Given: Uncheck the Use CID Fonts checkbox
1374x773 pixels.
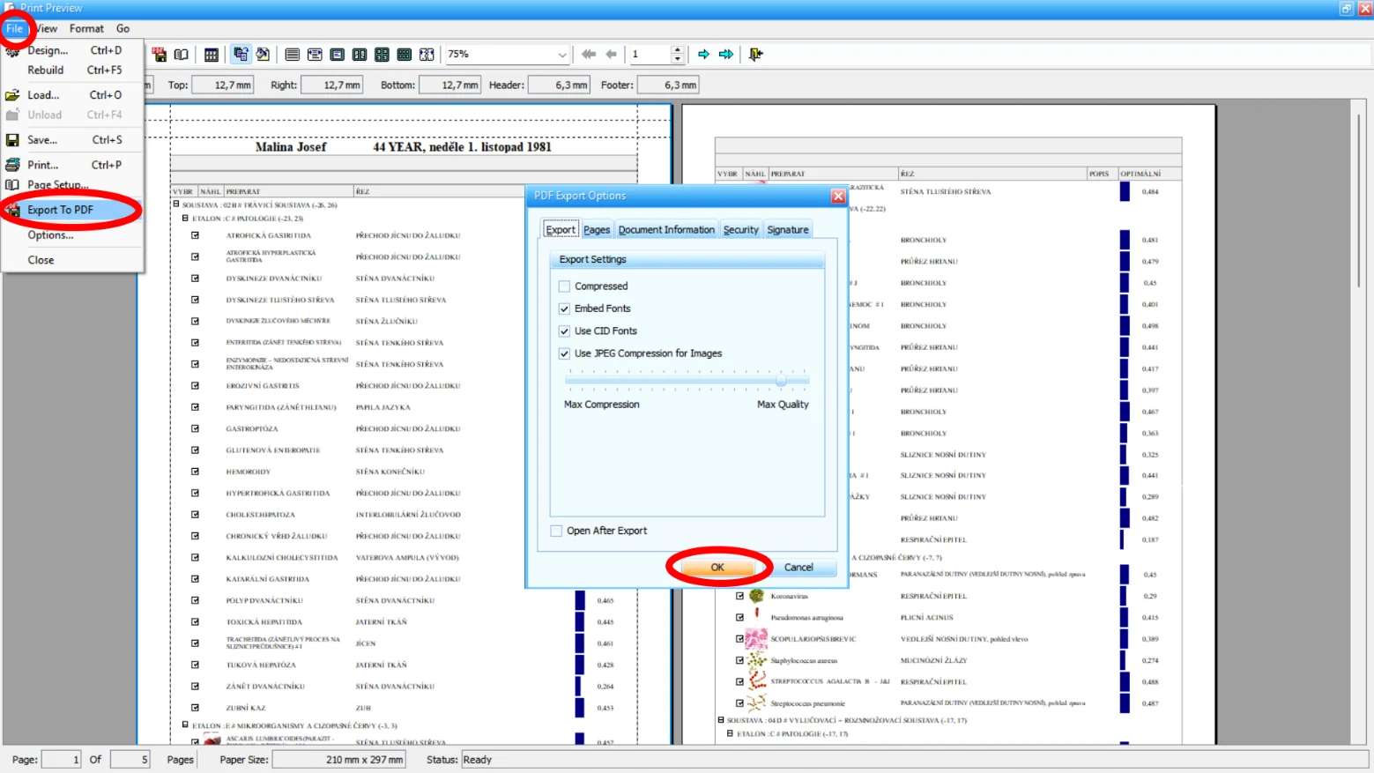Looking at the screenshot, I should [564, 331].
